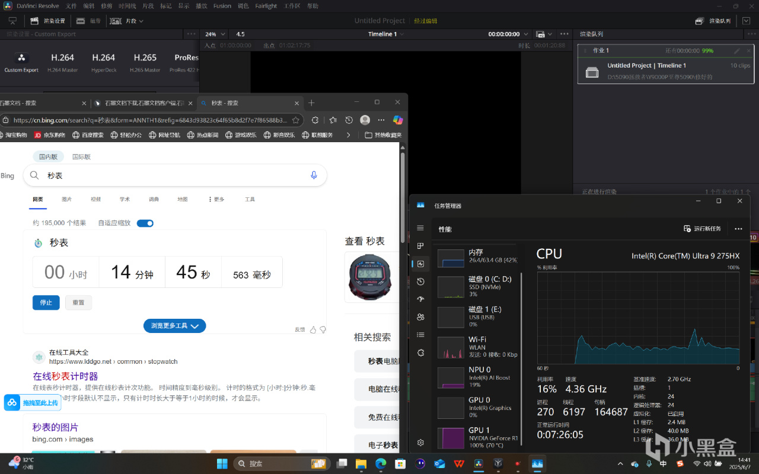The width and height of the screenshot is (759, 474).
Task: Select the domestic version (国内版) option
Action: (x=48, y=157)
